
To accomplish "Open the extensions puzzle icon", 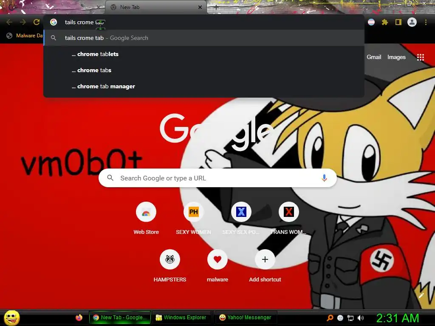I will 384,22.
